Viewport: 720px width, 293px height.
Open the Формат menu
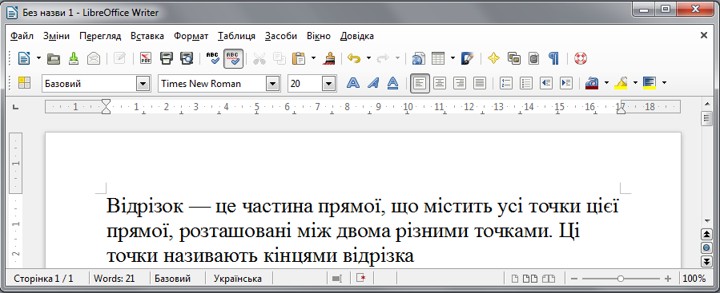(x=191, y=36)
